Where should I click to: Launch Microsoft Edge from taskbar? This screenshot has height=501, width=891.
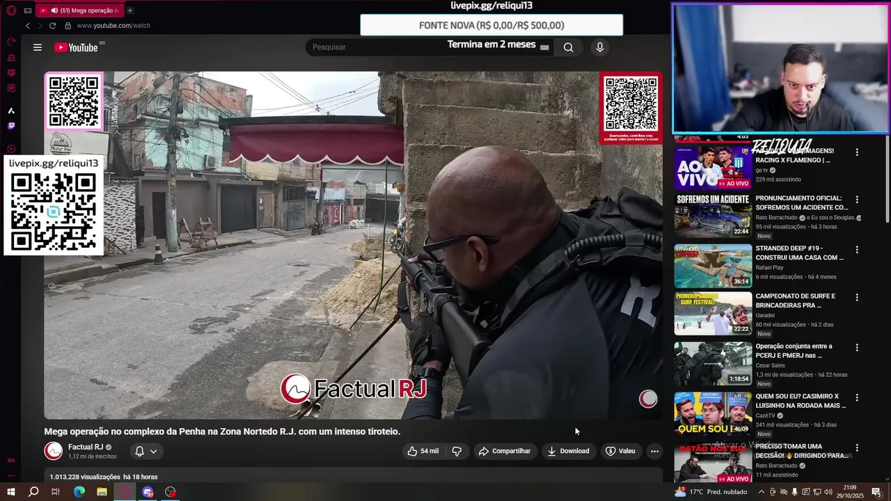tap(79, 492)
